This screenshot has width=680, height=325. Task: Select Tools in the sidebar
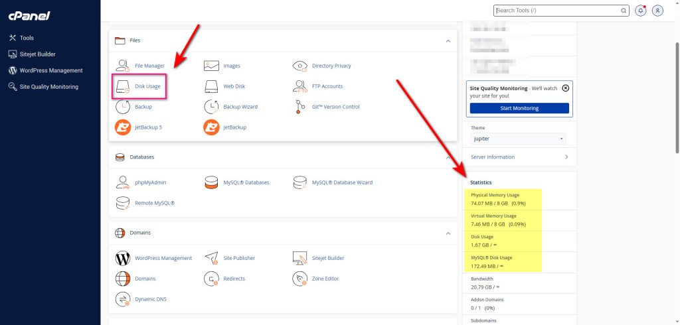[x=27, y=38]
